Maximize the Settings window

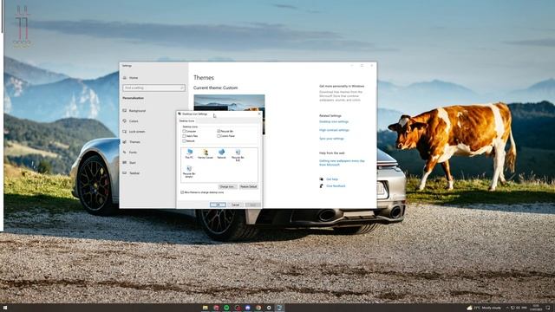362,66
